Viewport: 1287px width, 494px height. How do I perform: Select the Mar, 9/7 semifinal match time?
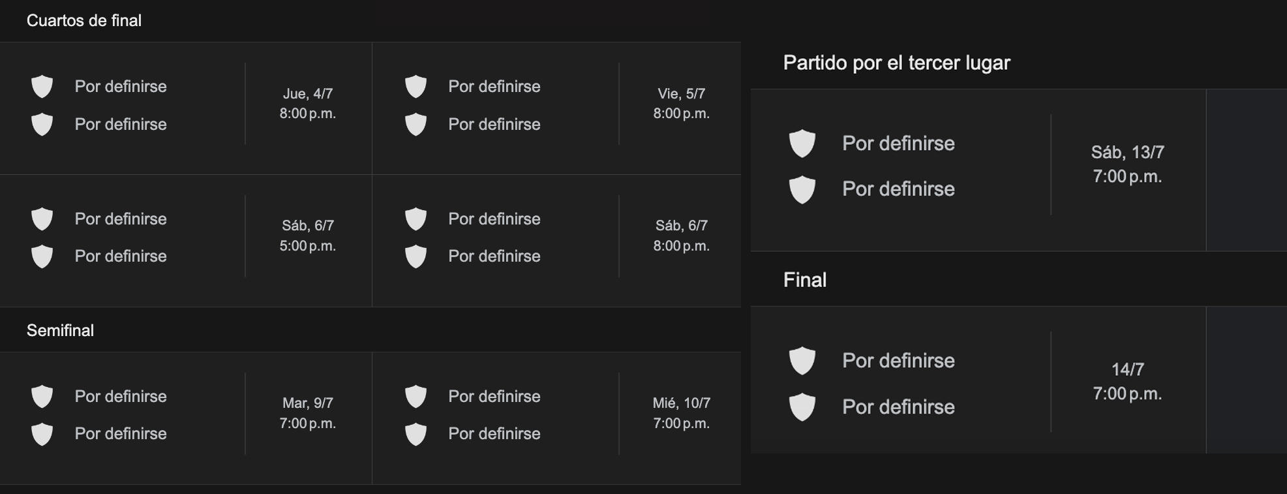point(307,413)
